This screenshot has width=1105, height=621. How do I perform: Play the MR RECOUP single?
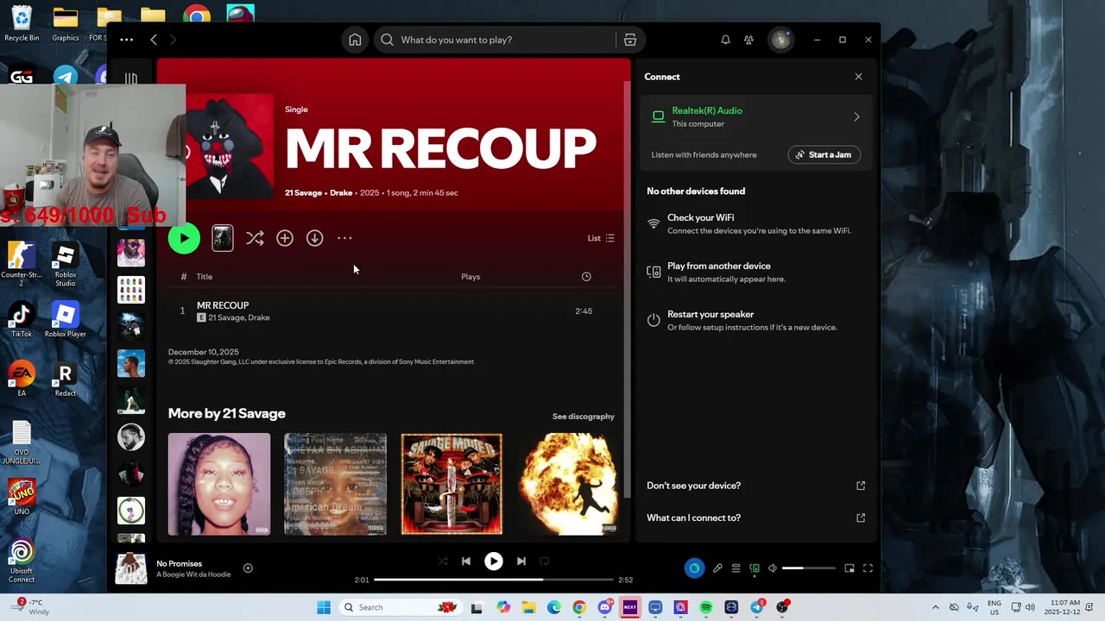184,238
